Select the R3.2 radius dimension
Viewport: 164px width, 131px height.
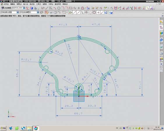tap(59, 52)
